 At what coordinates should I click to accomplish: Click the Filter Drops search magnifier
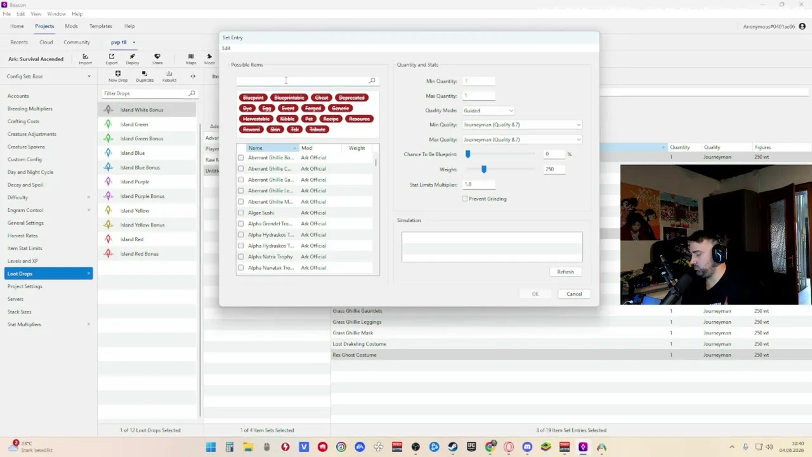click(x=192, y=93)
